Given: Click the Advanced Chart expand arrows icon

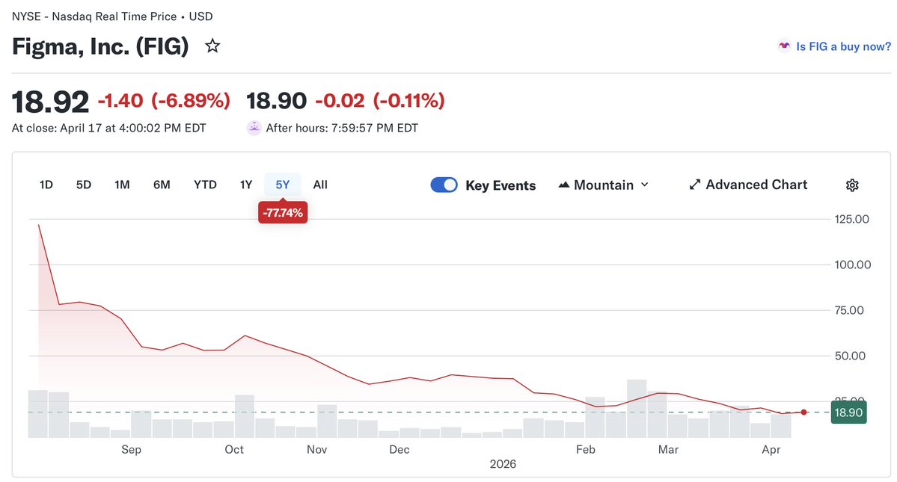Looking at the screenshot, I should pos(694,185).
